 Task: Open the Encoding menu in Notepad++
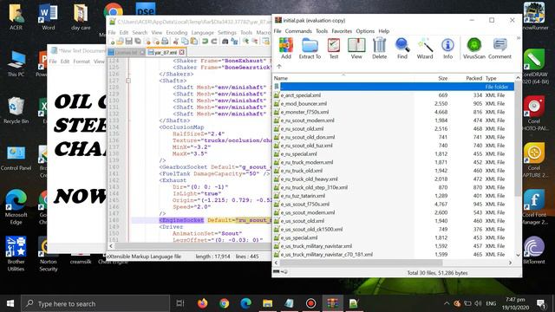[177, 33]
